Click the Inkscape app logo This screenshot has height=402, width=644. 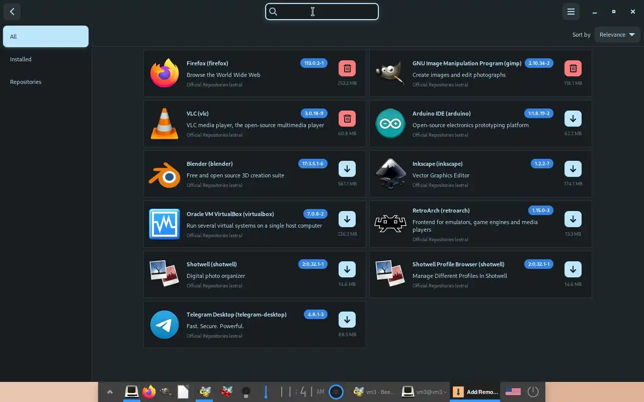(x=390, y=174)
